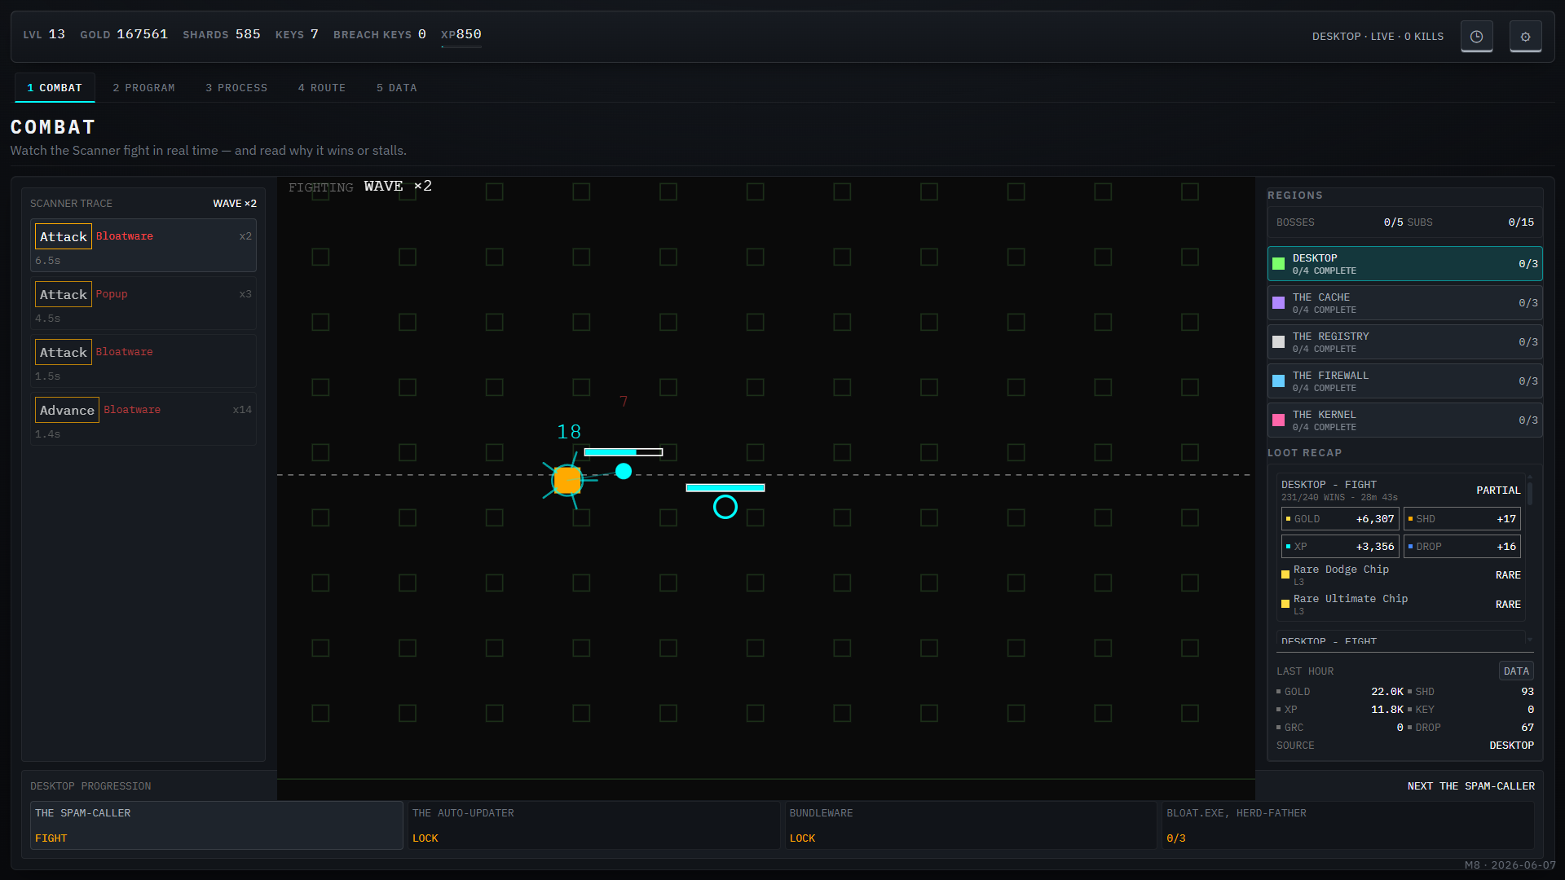This screenshot has width=1565, height=880.
Task: Open the 5 Data tab
Action: click(397, 88)
